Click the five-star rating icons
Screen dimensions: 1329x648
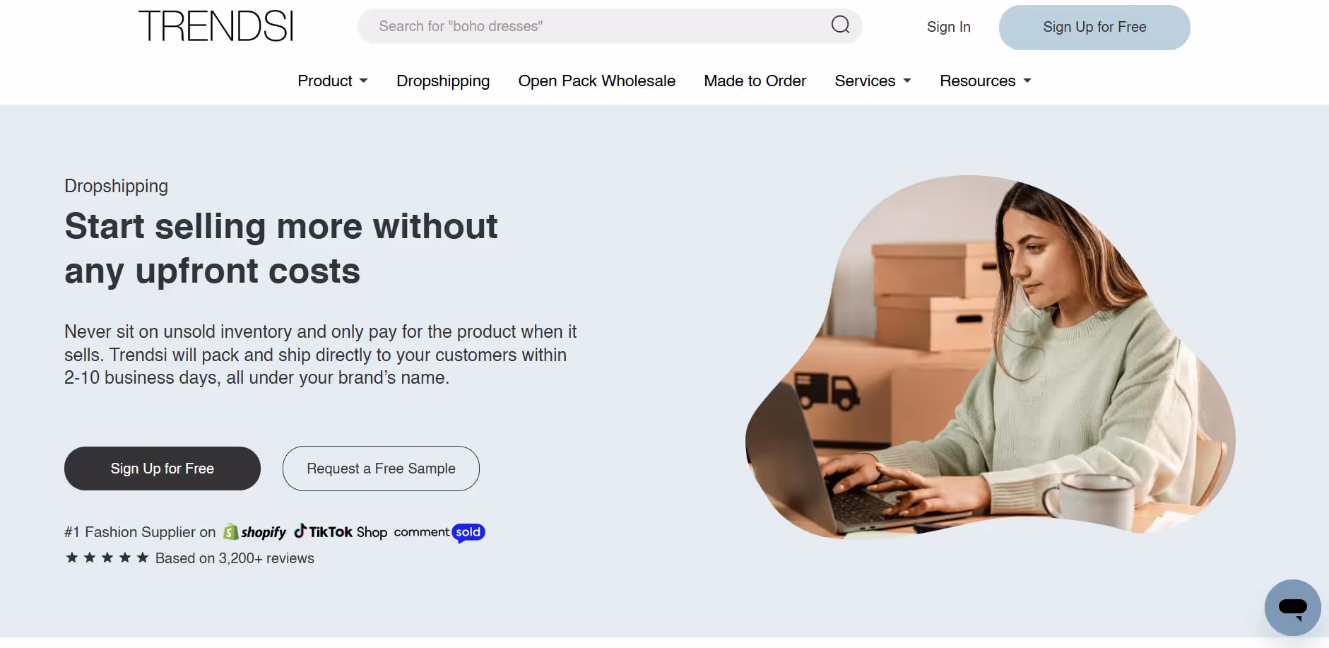point(107,558)
